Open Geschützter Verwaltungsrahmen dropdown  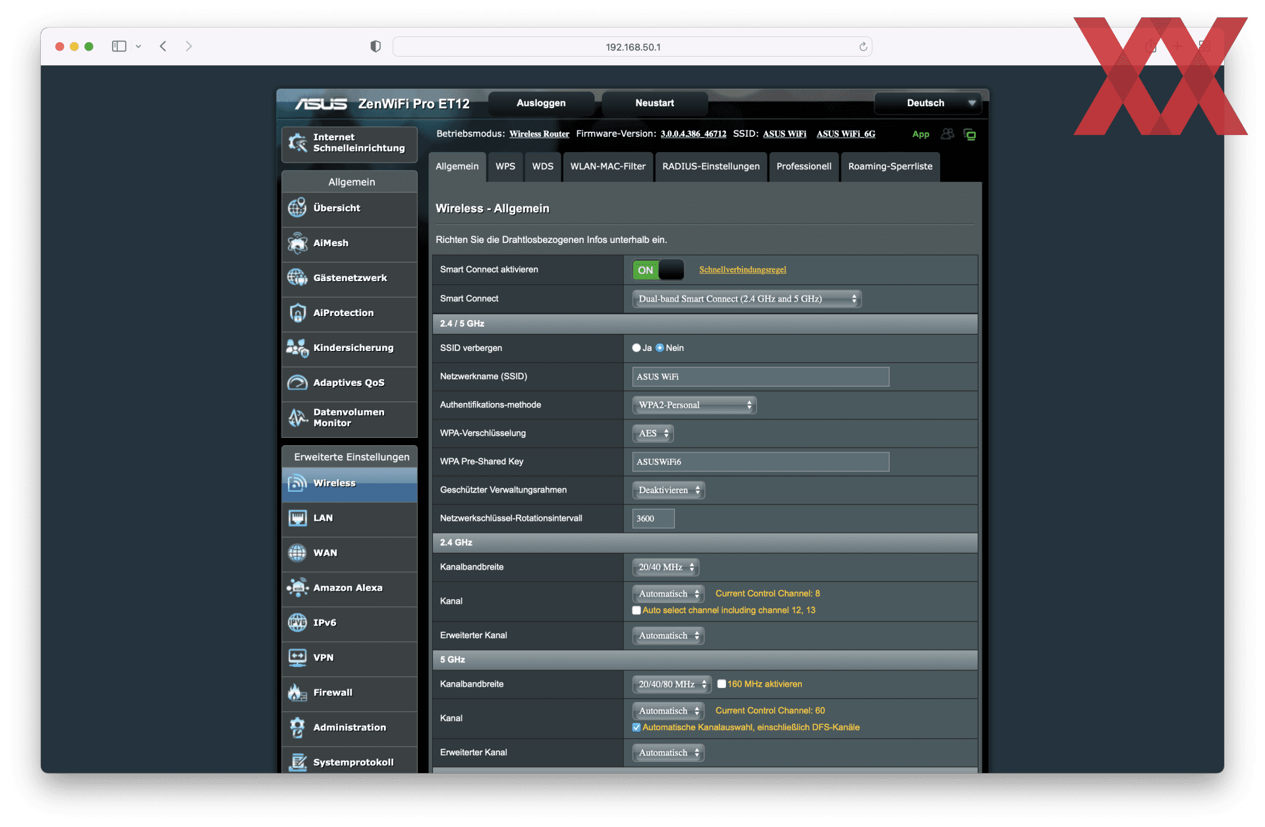669,490
